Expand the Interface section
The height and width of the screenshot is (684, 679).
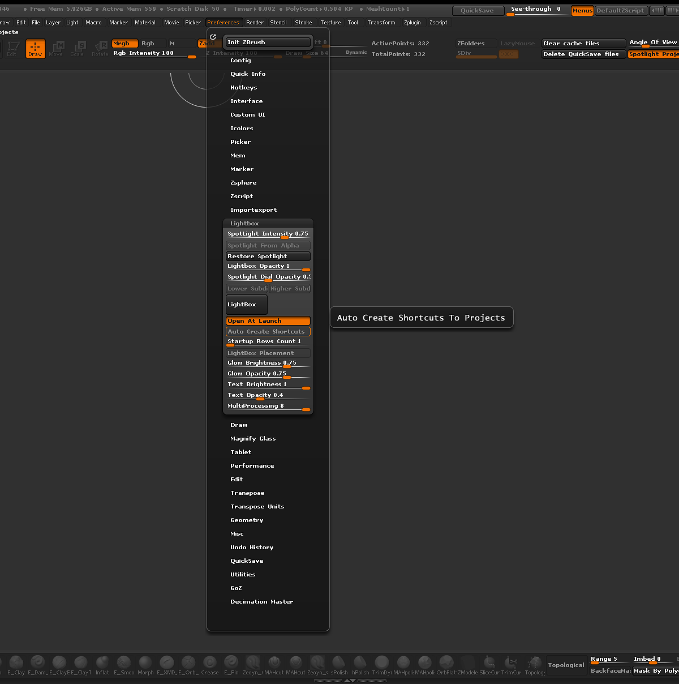[x=247, y=101]
